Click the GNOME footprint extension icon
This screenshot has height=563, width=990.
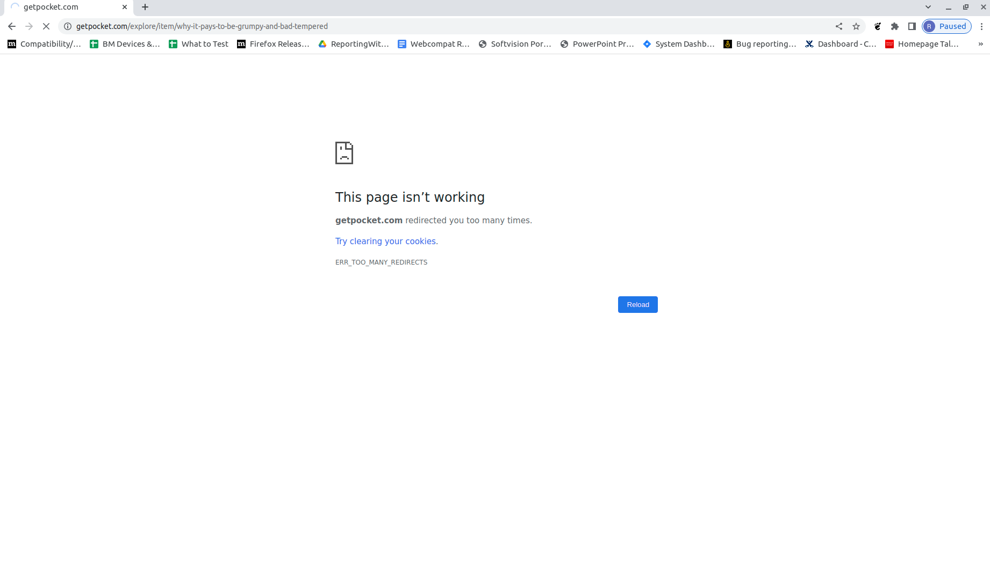(877, 26)
